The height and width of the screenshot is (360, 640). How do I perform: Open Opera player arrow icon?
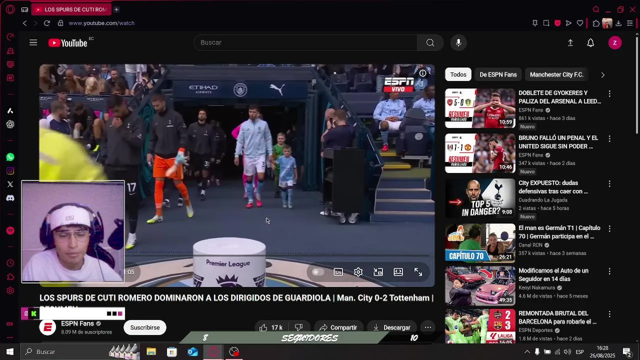coord(568,23)
